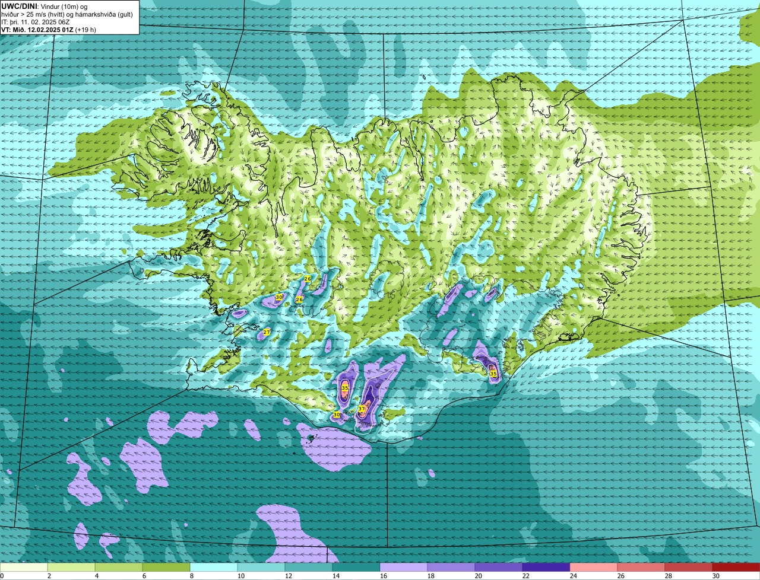
Task: Click the legend scale number 24
Action: point(573,576)
